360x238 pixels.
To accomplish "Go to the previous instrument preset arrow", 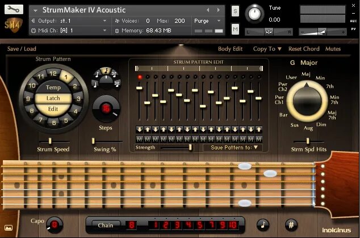I will (208, 10).
